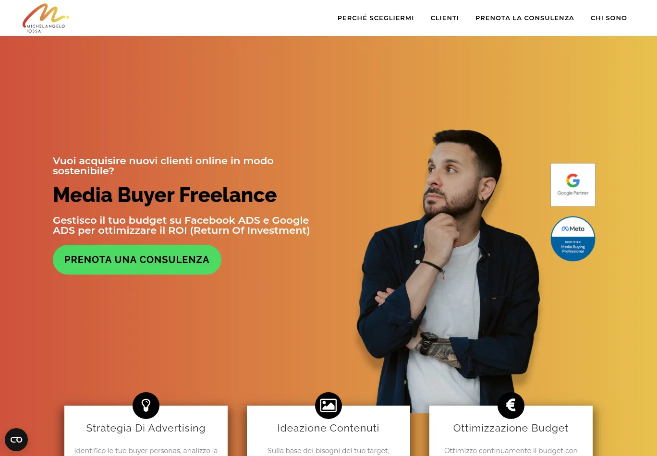This screenshot has height=456, width=657.
Task: Click the Ideazione Contenuti card title
Action: coord(328,428)
